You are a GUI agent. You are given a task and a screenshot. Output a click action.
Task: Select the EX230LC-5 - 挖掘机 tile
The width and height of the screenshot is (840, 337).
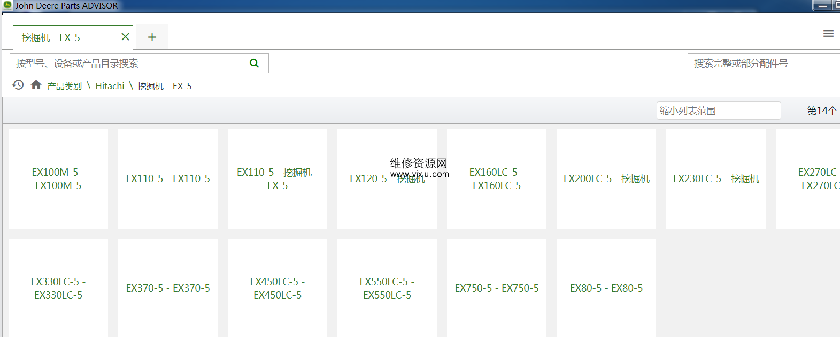(x=716, y=179)
